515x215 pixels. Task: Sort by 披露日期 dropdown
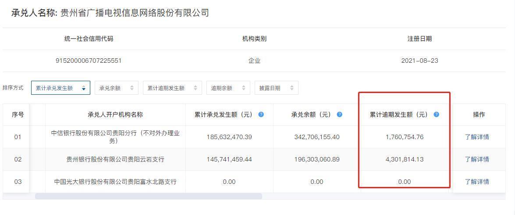pyautogui.click(x=277, y=88)
